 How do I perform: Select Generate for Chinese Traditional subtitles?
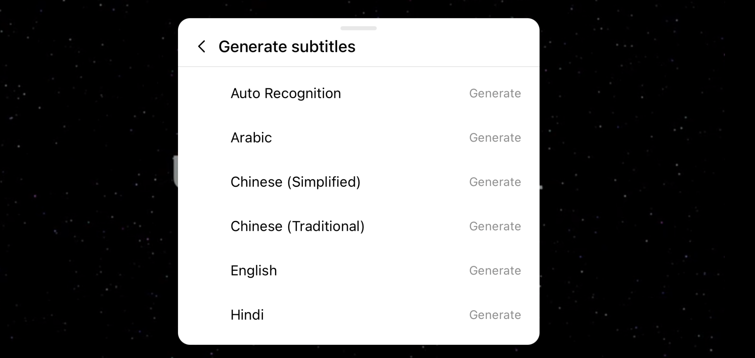pos(495,226)
